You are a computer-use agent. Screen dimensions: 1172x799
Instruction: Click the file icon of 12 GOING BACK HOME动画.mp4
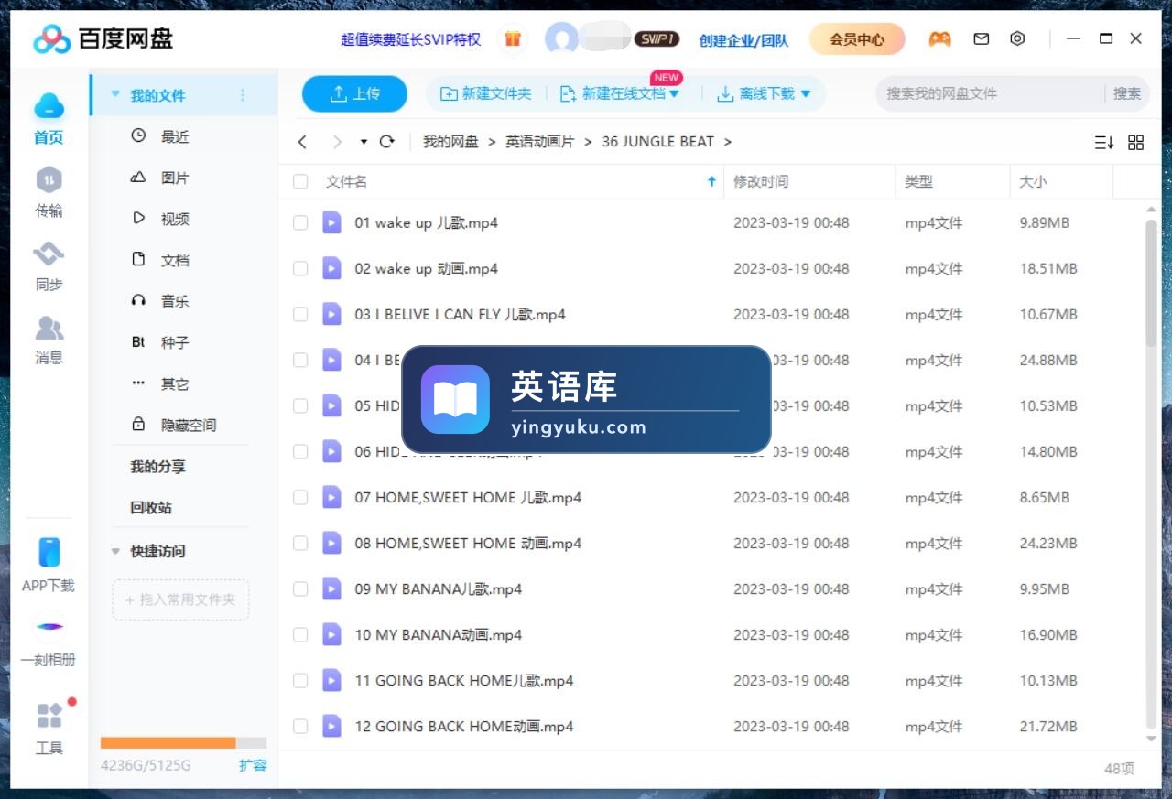click(331, 726)
